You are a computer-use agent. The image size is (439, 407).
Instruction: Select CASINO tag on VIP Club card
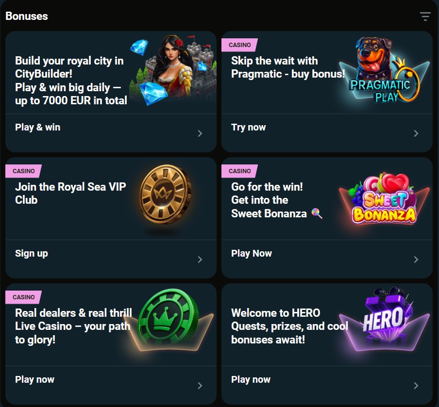click(23, 171)
